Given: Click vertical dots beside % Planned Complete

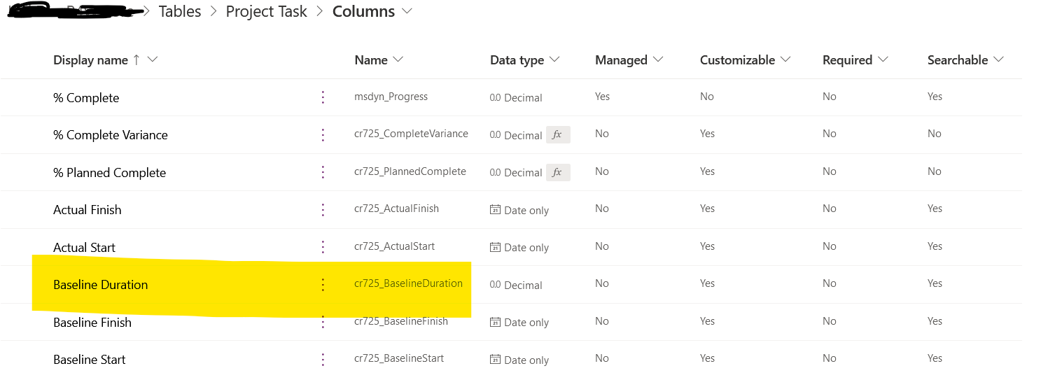Looking at the screenshot, I should 323,172.
